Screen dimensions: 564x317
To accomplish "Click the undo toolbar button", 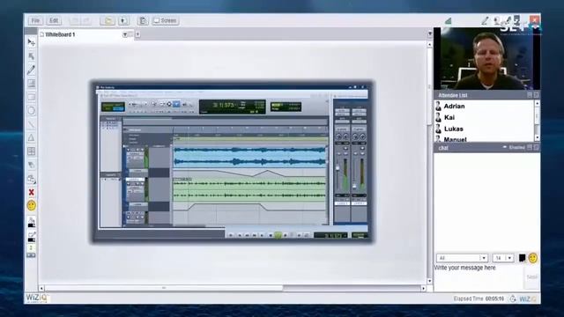I will click(74, 20).
